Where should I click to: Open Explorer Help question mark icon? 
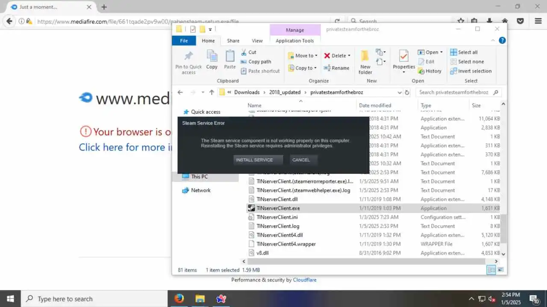pos(502,41)
